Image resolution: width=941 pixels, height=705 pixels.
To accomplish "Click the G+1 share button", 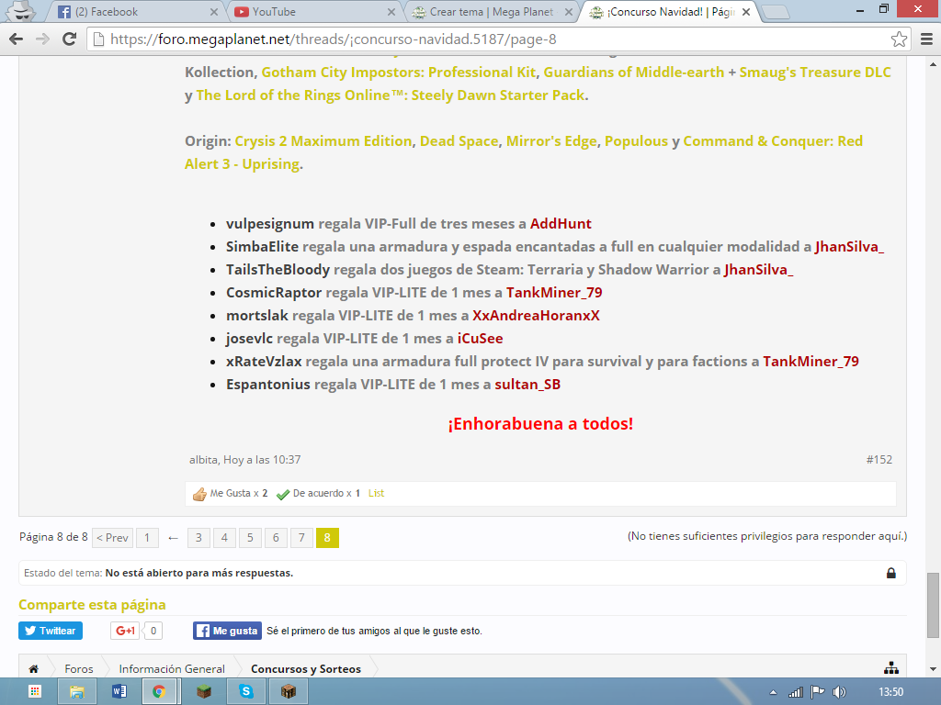I will click(125, 631).
